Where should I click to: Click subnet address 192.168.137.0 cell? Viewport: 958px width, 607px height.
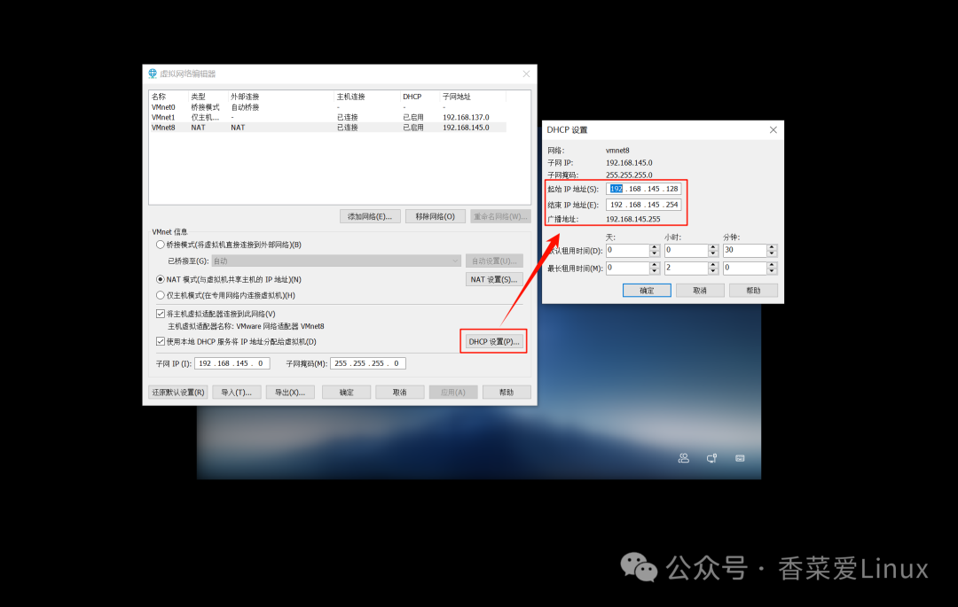point(466,117)
